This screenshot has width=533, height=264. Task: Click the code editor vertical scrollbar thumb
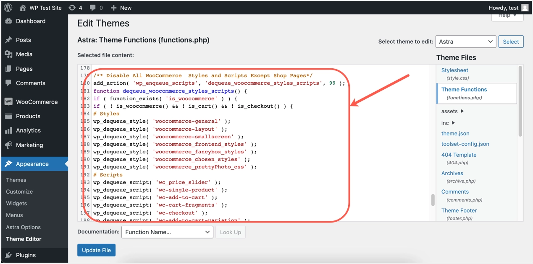[433, 200]
